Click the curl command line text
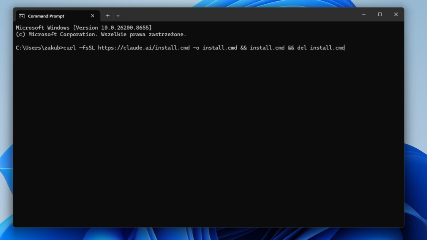 click(x=204, y=47)
